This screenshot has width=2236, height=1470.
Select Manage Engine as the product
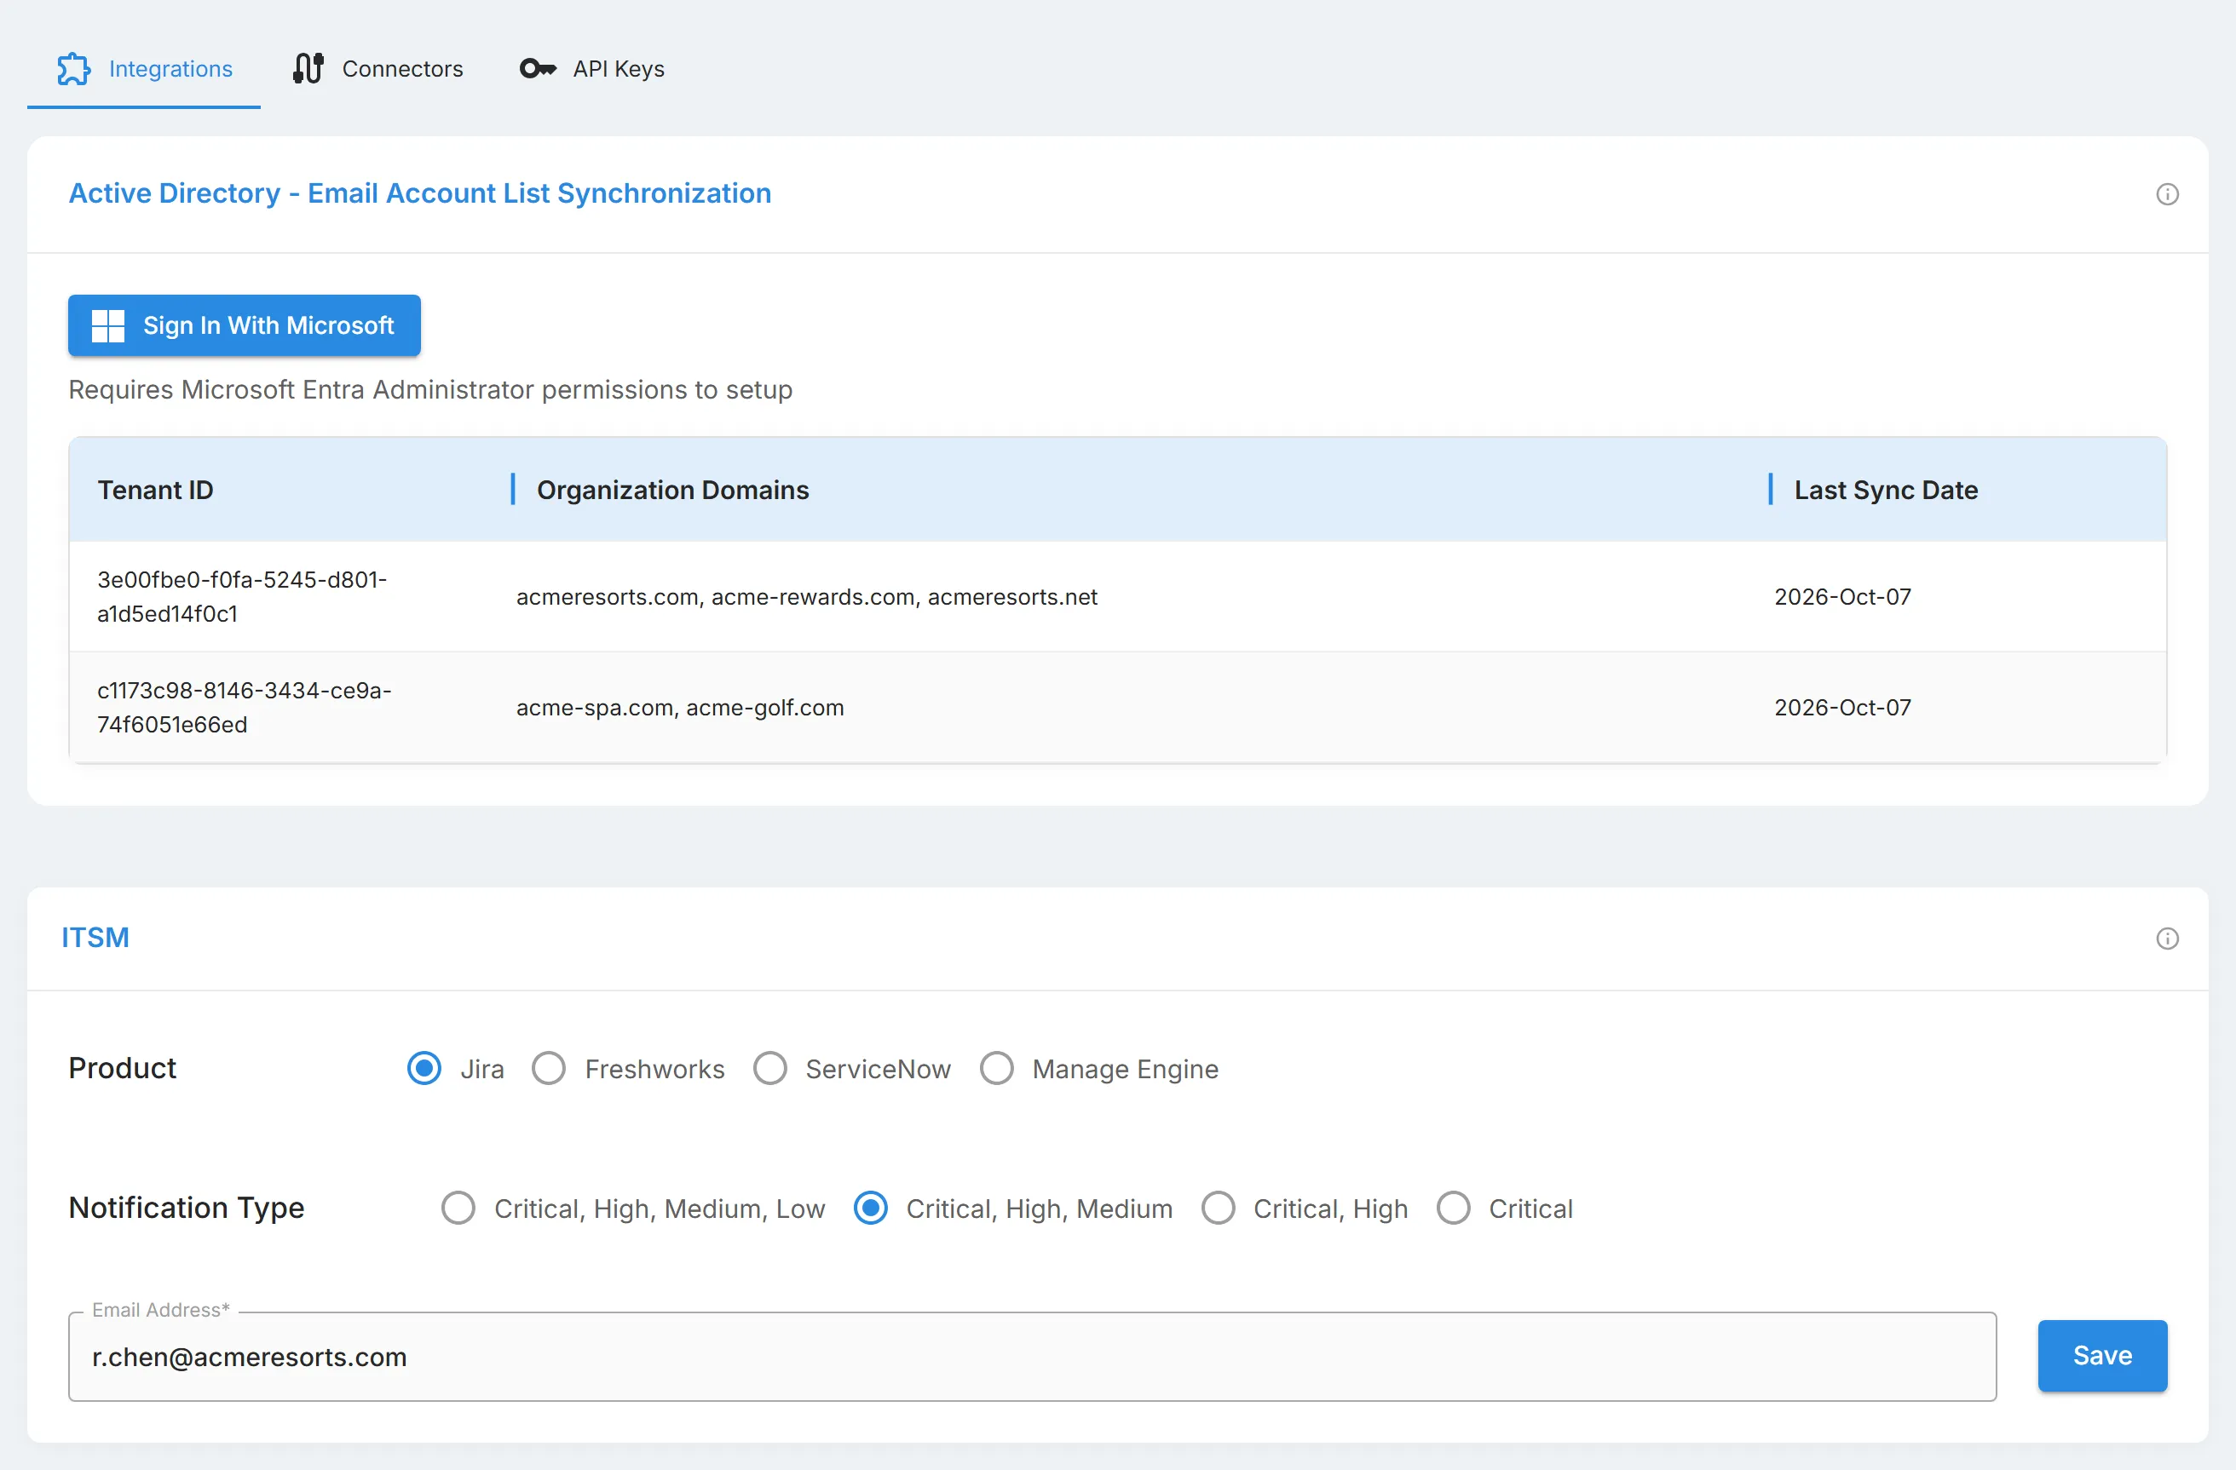[997, 1068]
